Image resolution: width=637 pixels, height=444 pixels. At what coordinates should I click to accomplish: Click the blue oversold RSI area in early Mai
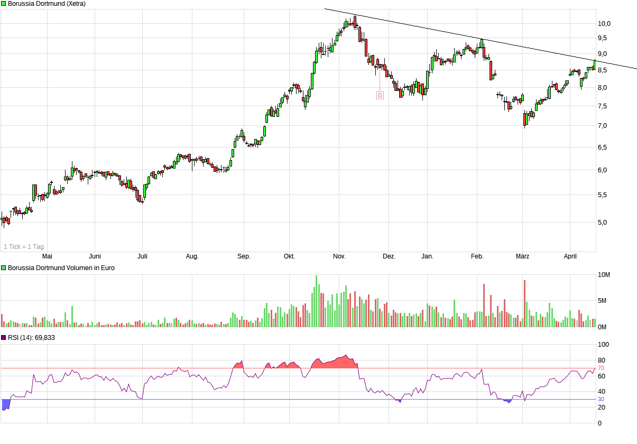(5, 404)
